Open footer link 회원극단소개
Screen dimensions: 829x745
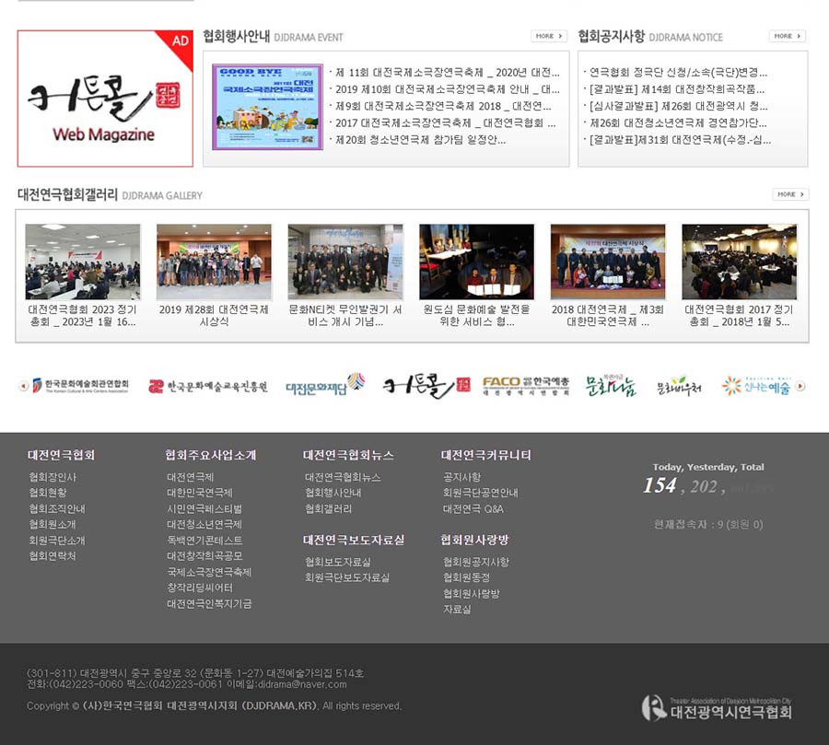click(x=57, y=540)
